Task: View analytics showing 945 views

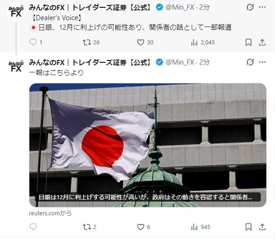Action: [201, 227]
